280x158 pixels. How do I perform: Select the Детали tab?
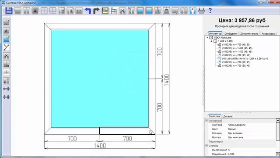click(x=227, y=116)
